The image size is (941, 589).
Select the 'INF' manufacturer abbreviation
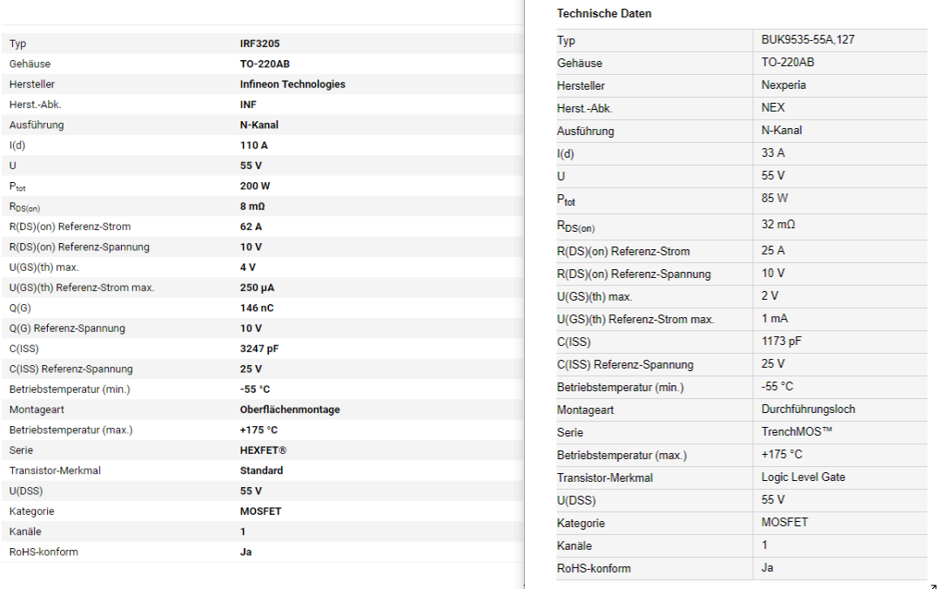[x=248, y=105]
